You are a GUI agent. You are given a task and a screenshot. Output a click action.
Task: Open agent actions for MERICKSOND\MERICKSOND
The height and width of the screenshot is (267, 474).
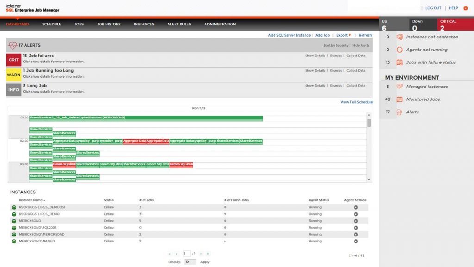coord(356,235)
